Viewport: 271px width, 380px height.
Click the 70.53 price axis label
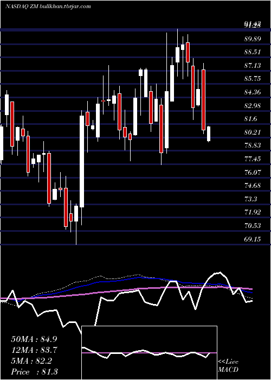pyautogui.click(x=253, y=226)
